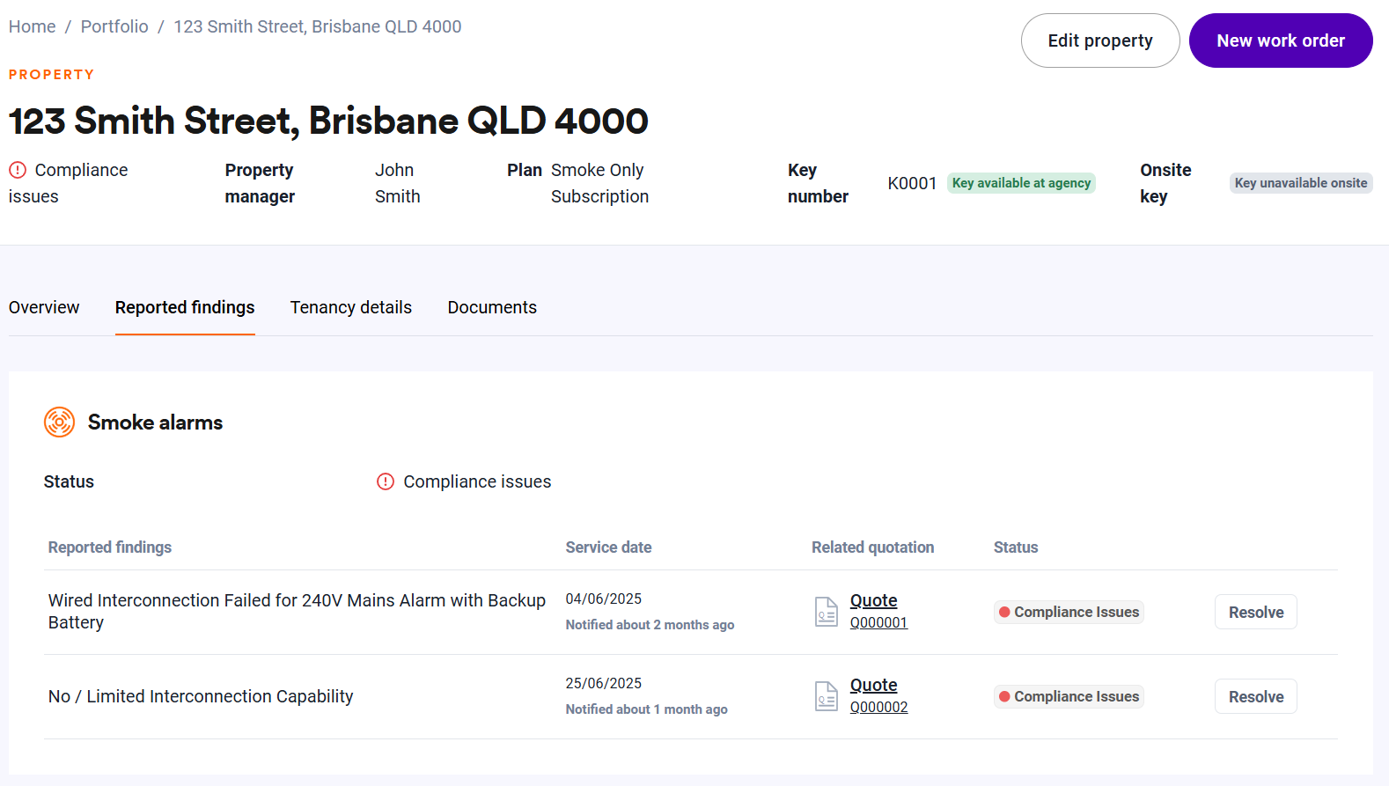1389x786 pixels.
Task: Open the Quote link for Q000001
Action: pyautogui.click(x=873, y=600)
